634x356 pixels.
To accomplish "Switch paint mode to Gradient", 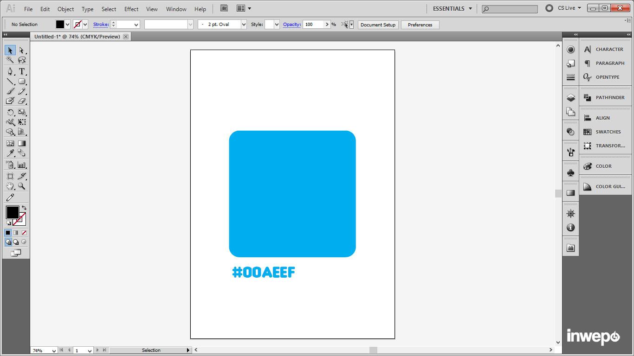I will coord(16,233).
